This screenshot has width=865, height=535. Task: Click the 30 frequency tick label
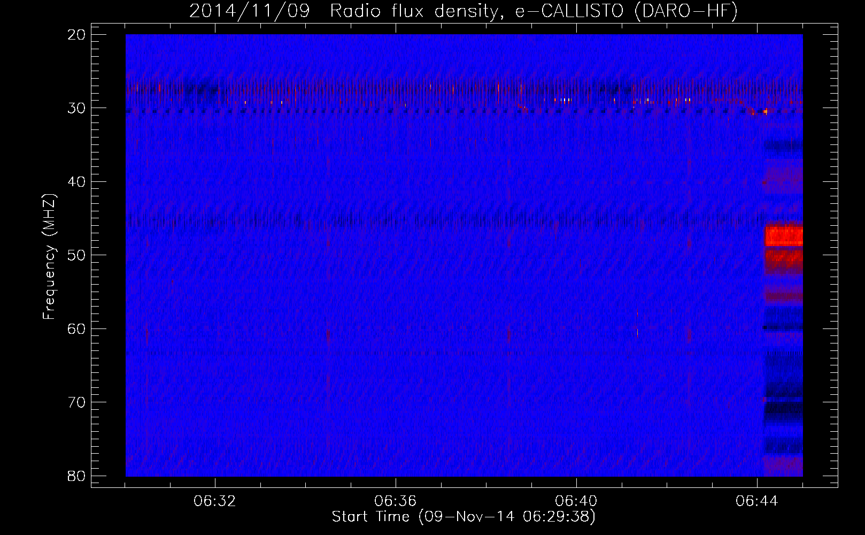(x=76, y=108)
